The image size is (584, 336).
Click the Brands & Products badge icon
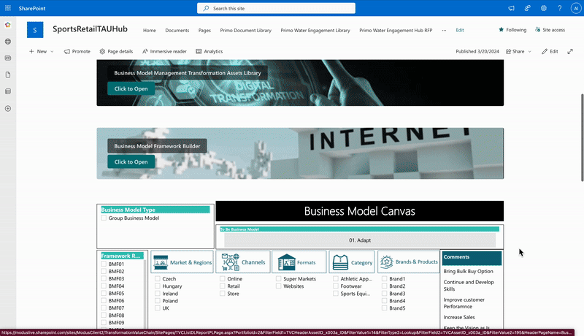coord(387,262)
